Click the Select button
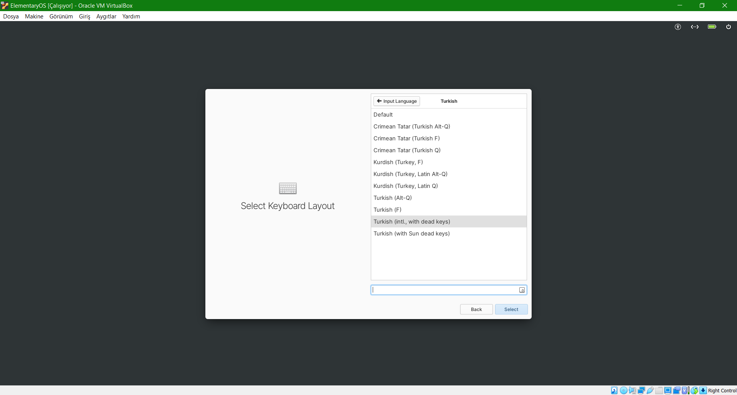 [x=511, y=309]
